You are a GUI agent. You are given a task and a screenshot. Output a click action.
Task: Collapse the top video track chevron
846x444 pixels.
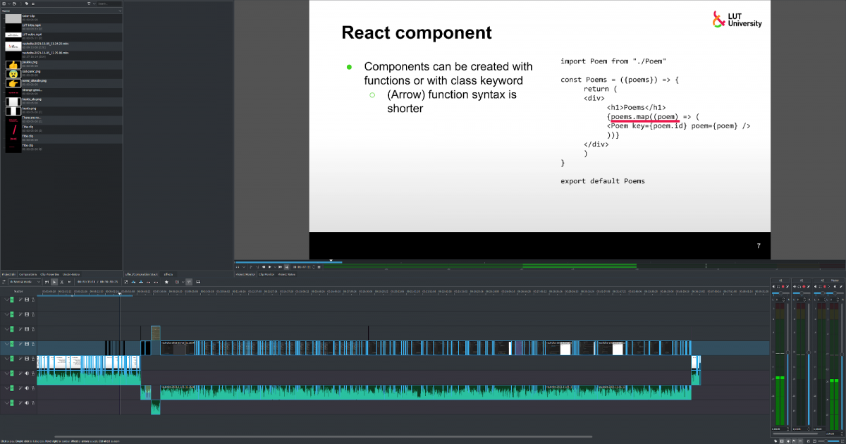tap(6, 300)
